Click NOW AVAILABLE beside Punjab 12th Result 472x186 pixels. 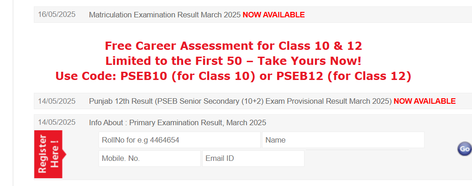coord(425,101)
